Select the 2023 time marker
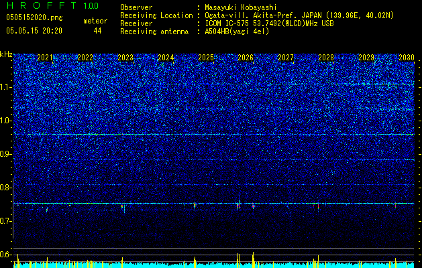Screen dimensions: 422x268 point(125,58)
